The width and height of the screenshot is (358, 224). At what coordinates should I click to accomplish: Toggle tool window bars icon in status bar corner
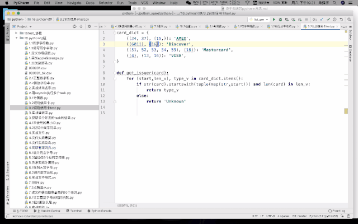(8, 216)
